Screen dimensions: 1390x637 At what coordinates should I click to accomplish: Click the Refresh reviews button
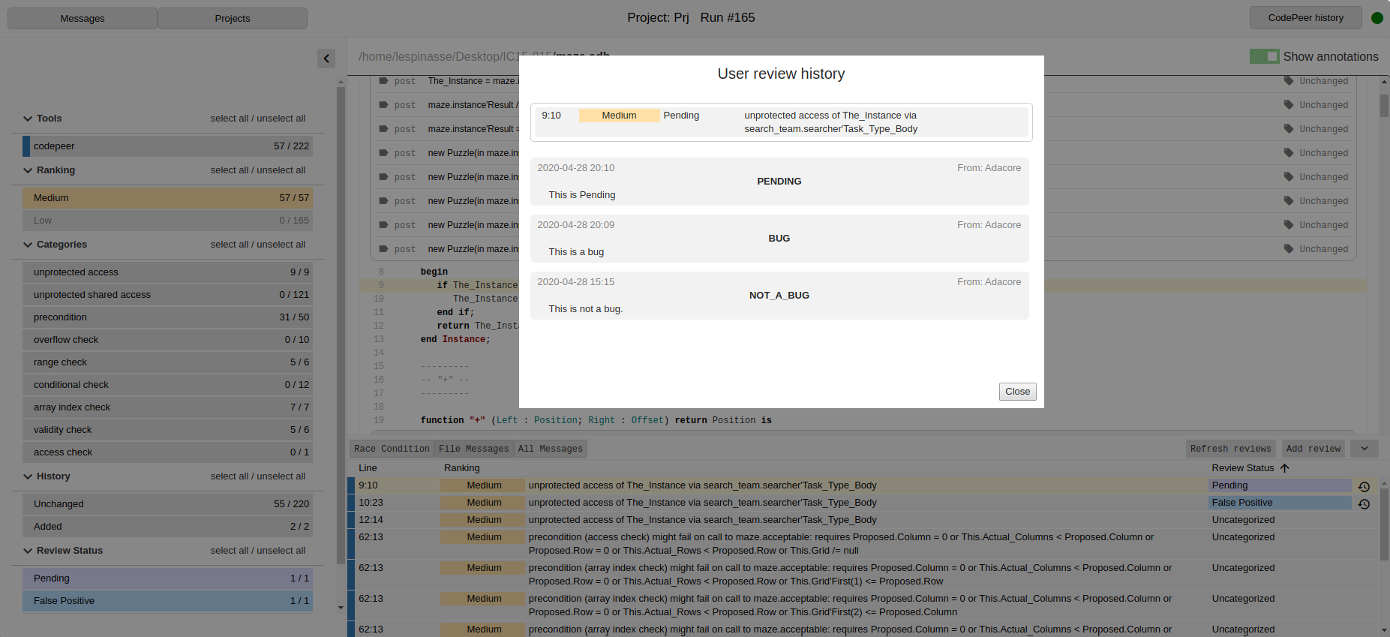(1230, 449)
